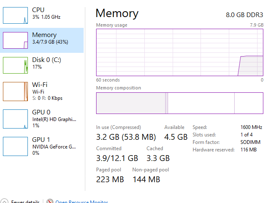Click the Fewer details arrow icon
Screen dimensions: 270x203
(x=4, y=201)
